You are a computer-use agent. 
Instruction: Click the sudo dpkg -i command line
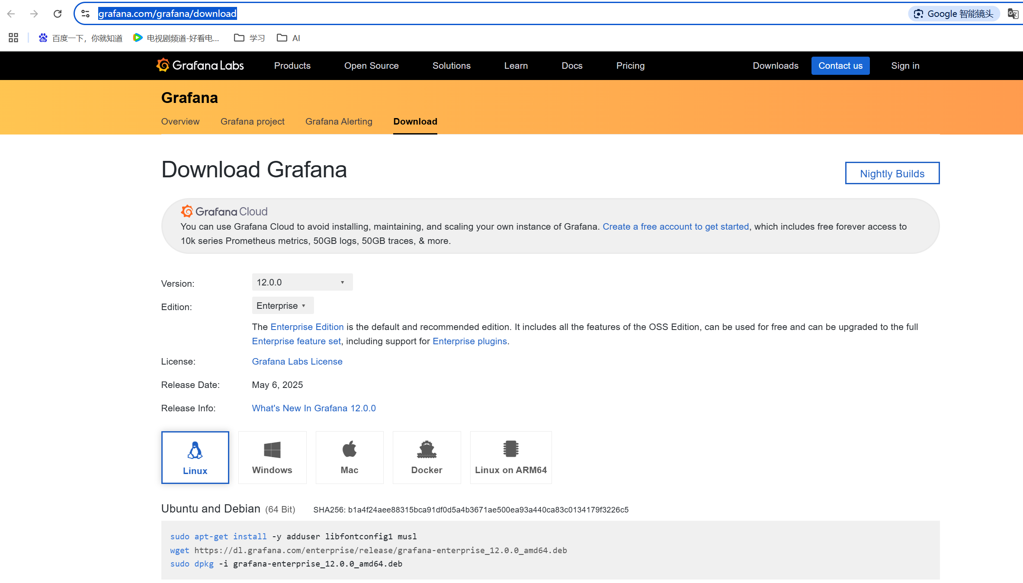click(286, 564)
